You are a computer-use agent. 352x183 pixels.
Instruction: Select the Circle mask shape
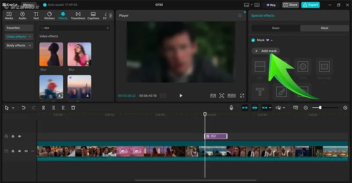tap(302, 67)
